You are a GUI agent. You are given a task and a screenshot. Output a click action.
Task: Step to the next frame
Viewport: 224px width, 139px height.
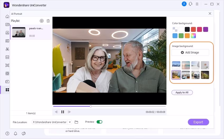tap(69, 112)
